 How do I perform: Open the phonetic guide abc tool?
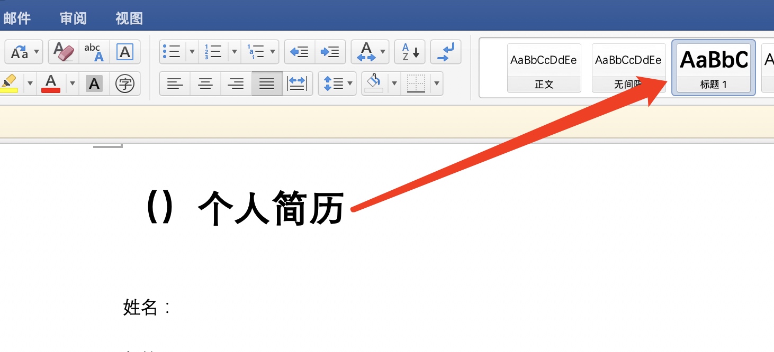(x=94, y=52)
